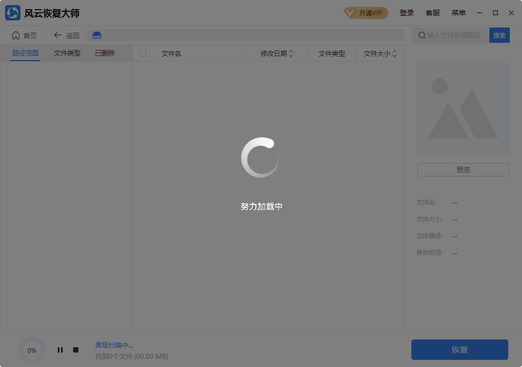Click the 文件名 column header
The image size is (522, 367).
(171, 54)
